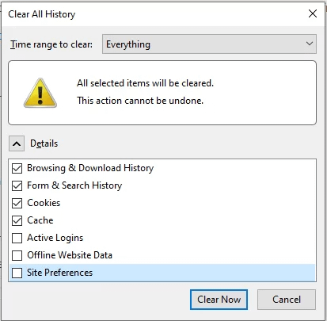Close the dialog with the X button
The height and width of the screenshot is (321, 327).
coord(313,13)
